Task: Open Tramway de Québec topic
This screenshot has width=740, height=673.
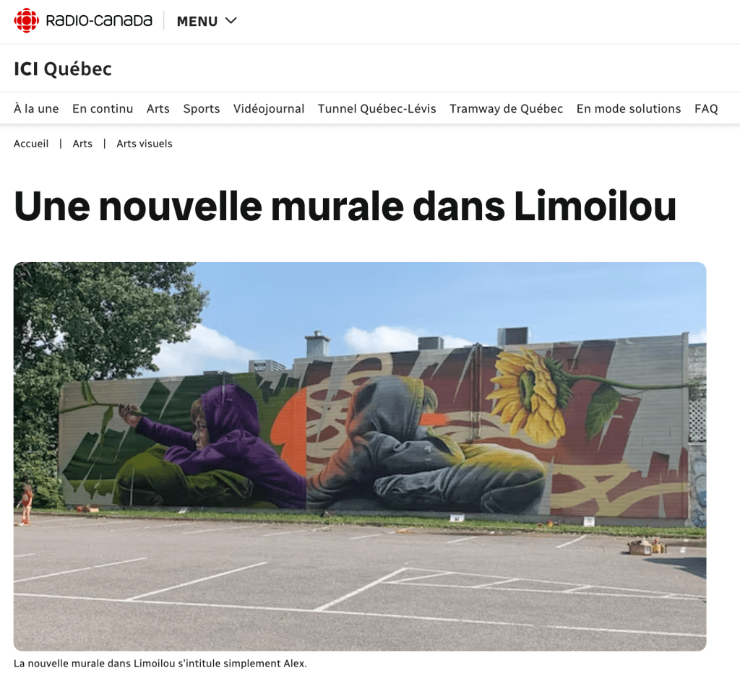Action: click(506, 109)
